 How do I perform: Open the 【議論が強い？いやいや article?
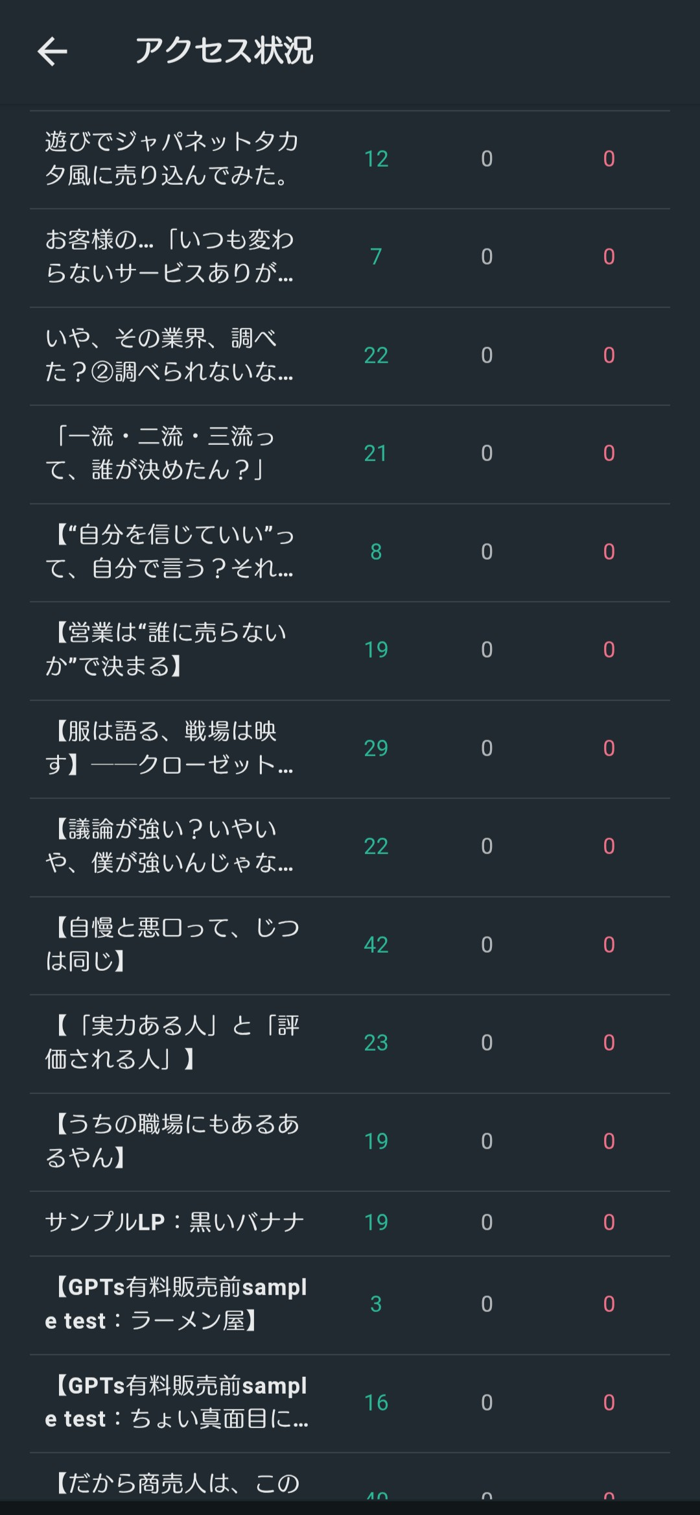tap(170, 846)
